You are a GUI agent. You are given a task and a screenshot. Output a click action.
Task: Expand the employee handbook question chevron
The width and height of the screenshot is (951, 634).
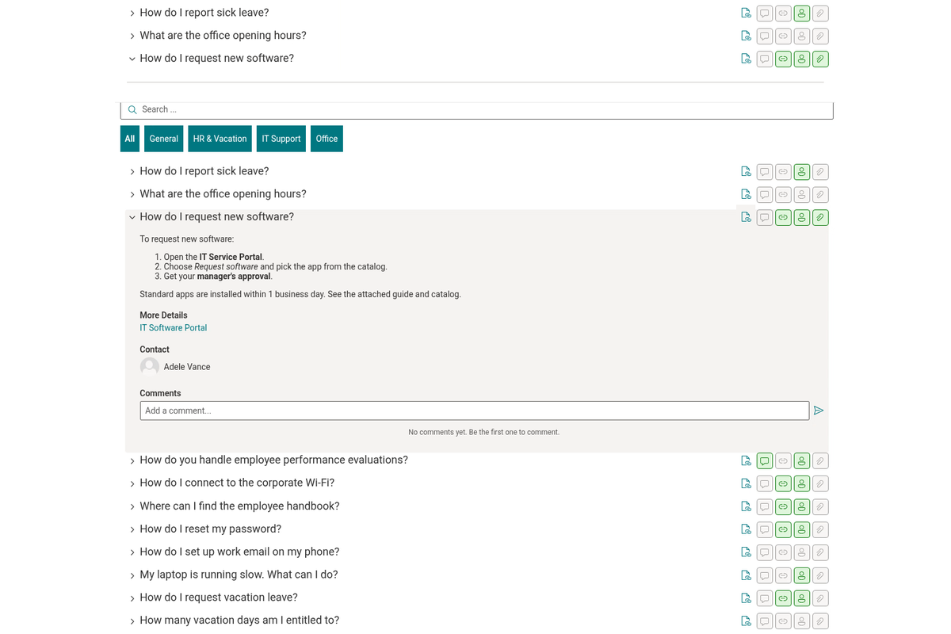pyautogui.click(x=132, y=507)
